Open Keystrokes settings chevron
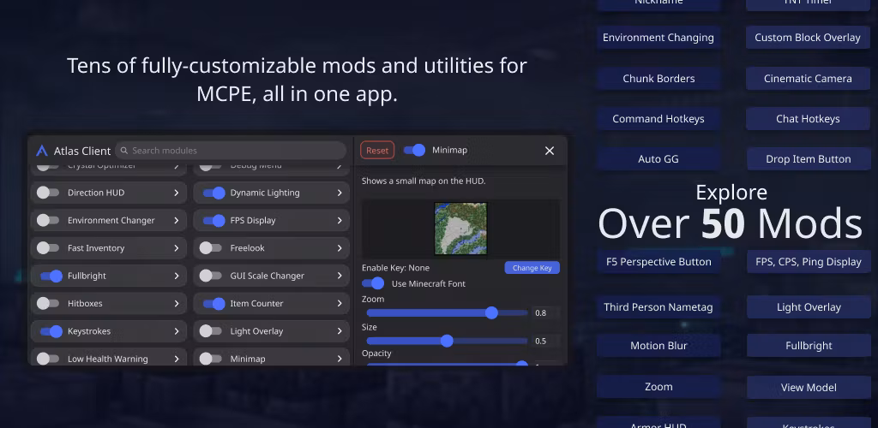 177,331
